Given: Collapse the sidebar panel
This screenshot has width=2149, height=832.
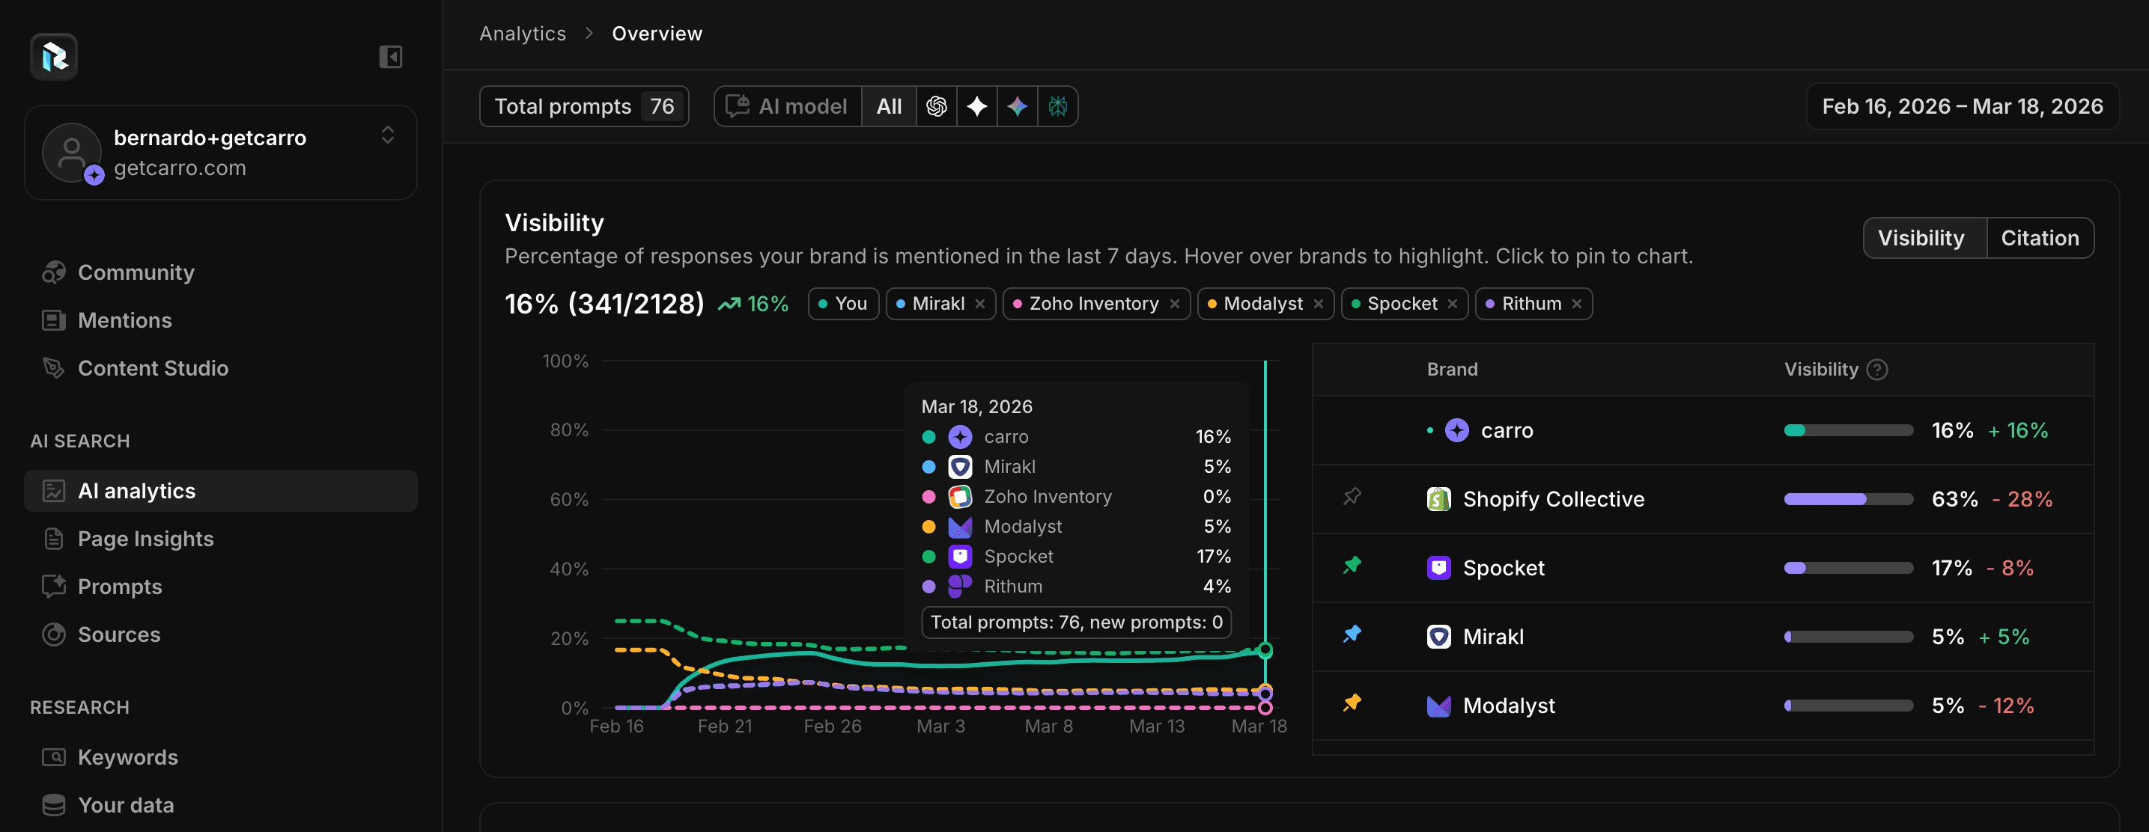Looking at the screenshot, I should click(x=390, y=57).
